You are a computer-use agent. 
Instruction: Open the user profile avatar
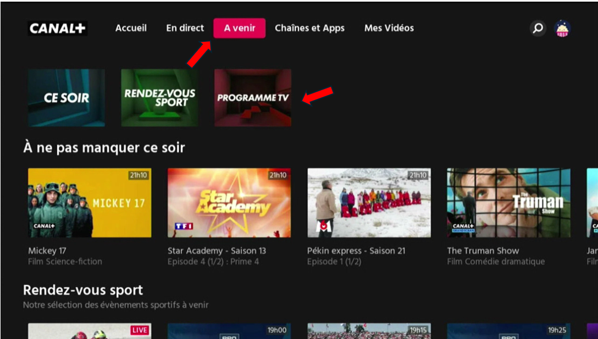click(562, 29)
